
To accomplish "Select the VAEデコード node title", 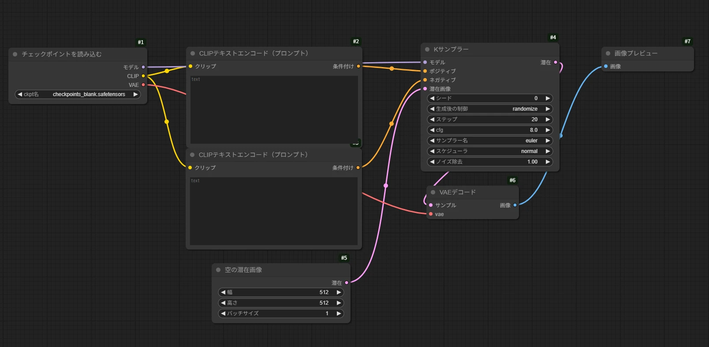I will point(457,192).
